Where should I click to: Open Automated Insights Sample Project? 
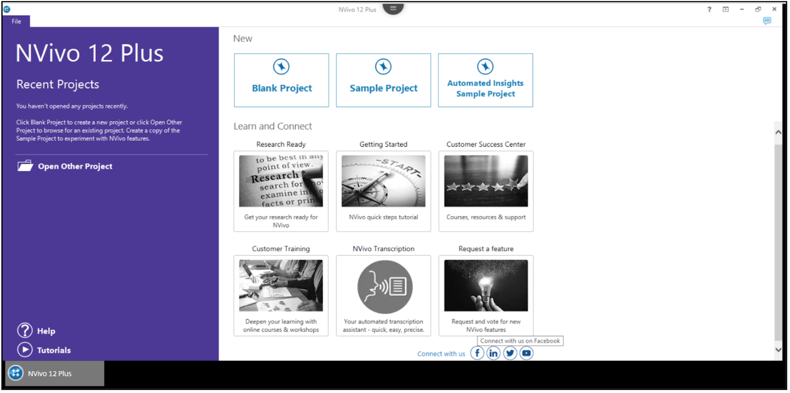485,80
